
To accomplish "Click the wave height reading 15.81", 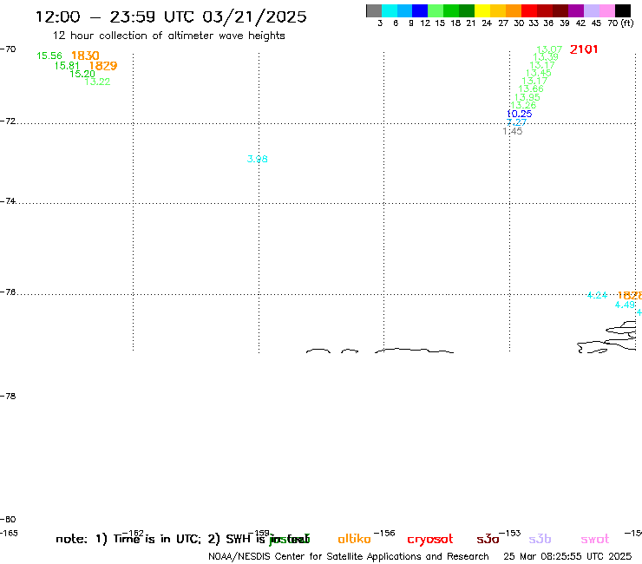I will [67, 66].
